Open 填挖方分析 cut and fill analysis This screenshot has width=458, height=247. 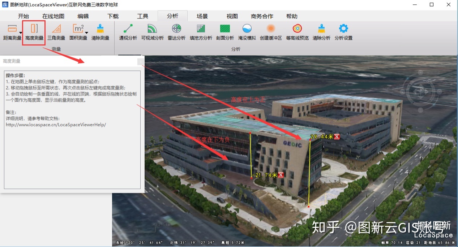coord(201,32)
